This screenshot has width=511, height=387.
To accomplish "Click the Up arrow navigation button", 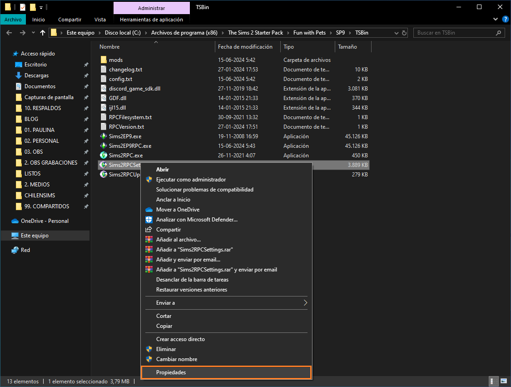I will [x=43, y=33].
